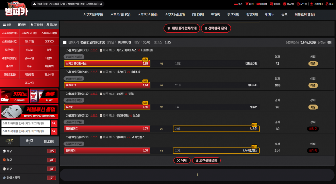This screenshot has width=336, height=184.
Task: Click the 적중 badge for the 7:1 result
Action: pos(313,64)
